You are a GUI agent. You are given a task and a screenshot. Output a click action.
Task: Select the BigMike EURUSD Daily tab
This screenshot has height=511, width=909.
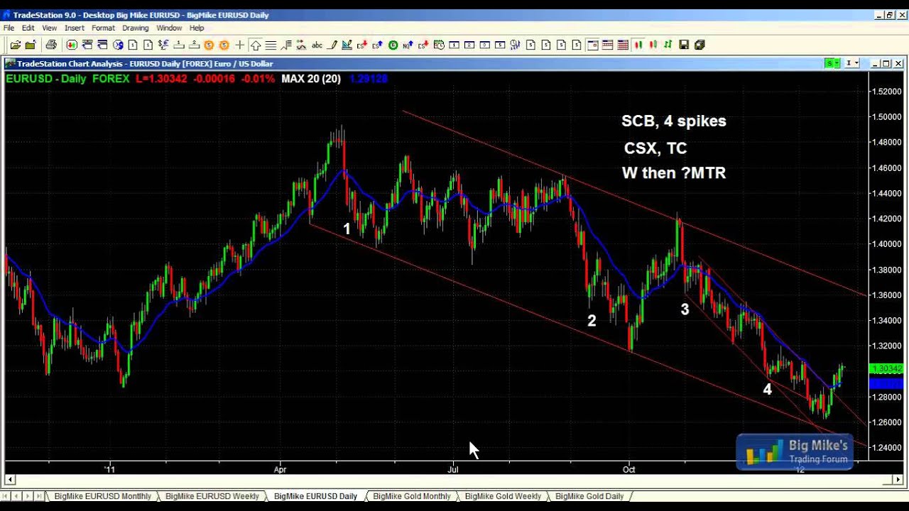click(316, 496)
